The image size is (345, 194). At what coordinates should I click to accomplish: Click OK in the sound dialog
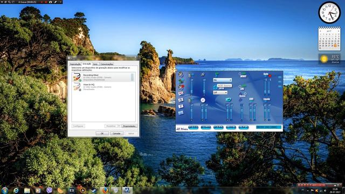pyautogui.click(x=102, y=133)
